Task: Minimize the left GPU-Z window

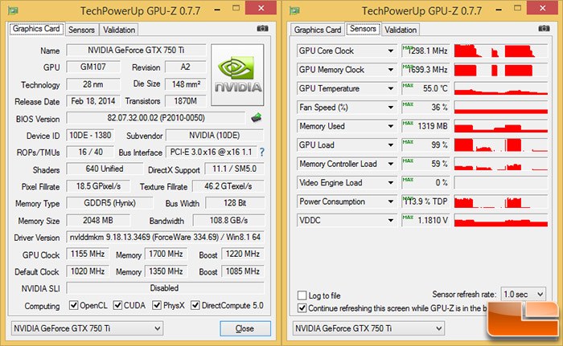Action: pyautogui.click(x=217, y=10)
